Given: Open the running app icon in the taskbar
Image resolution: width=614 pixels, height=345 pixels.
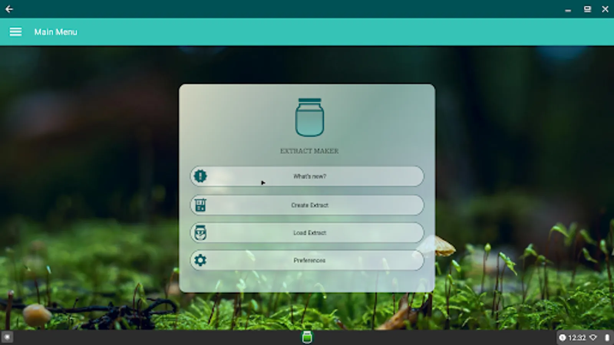Looking at the screenshot, I should point(307,338).
